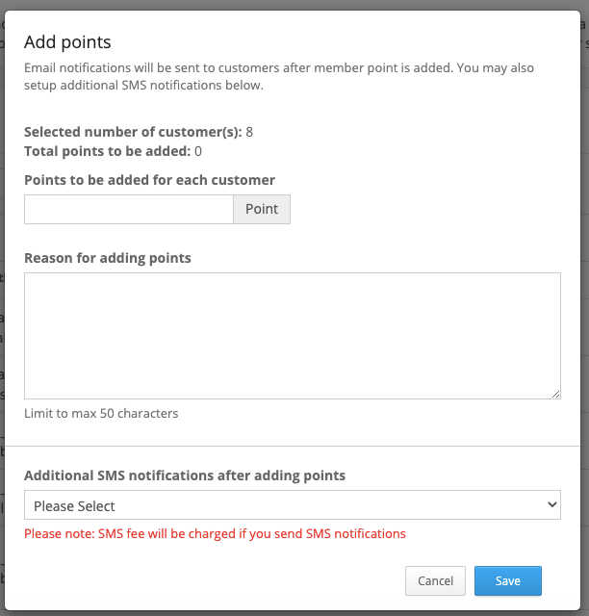Viewport: 589px width, 616px height.
Task: Click the 'Point' unit addon label
Action: (262, 210)
